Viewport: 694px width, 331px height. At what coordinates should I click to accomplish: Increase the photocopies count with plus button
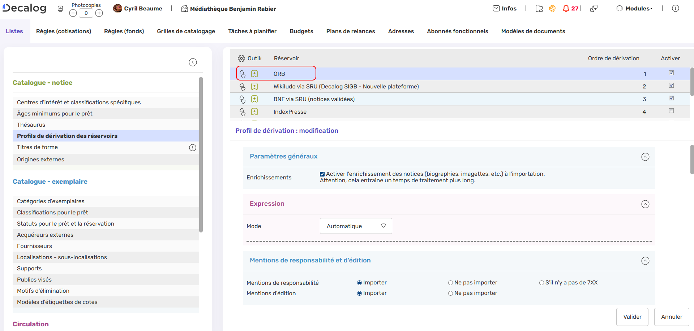(x=99, y=13)
